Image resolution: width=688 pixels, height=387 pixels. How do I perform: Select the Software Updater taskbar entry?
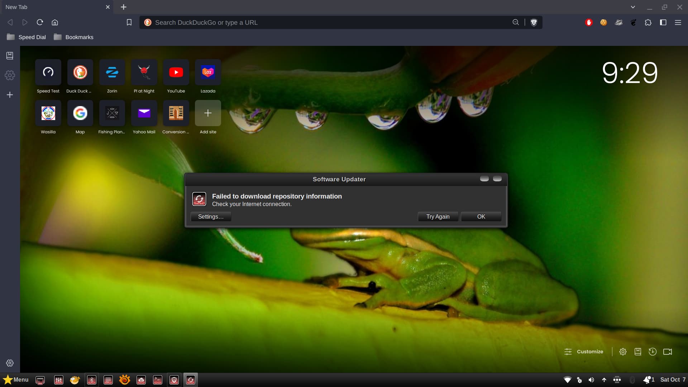tap(191, 380)
